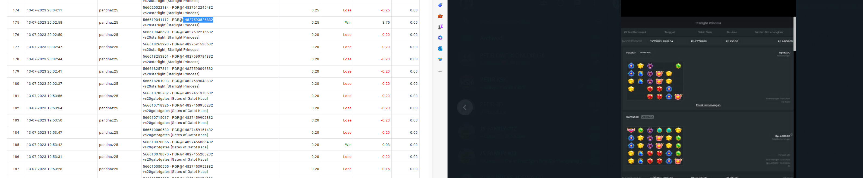Click timestamp 13-07-2023 20:02:50
Viewport: 863px width, 178px height.
45,35
